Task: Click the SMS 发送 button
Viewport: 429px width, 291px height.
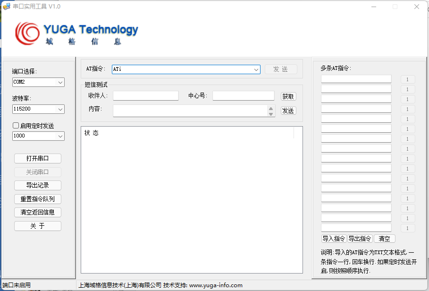Action: click(x=288, y=111)
